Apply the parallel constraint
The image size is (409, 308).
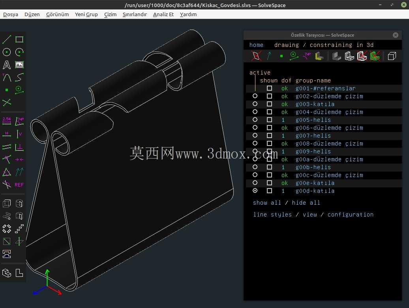click(7, 147)
